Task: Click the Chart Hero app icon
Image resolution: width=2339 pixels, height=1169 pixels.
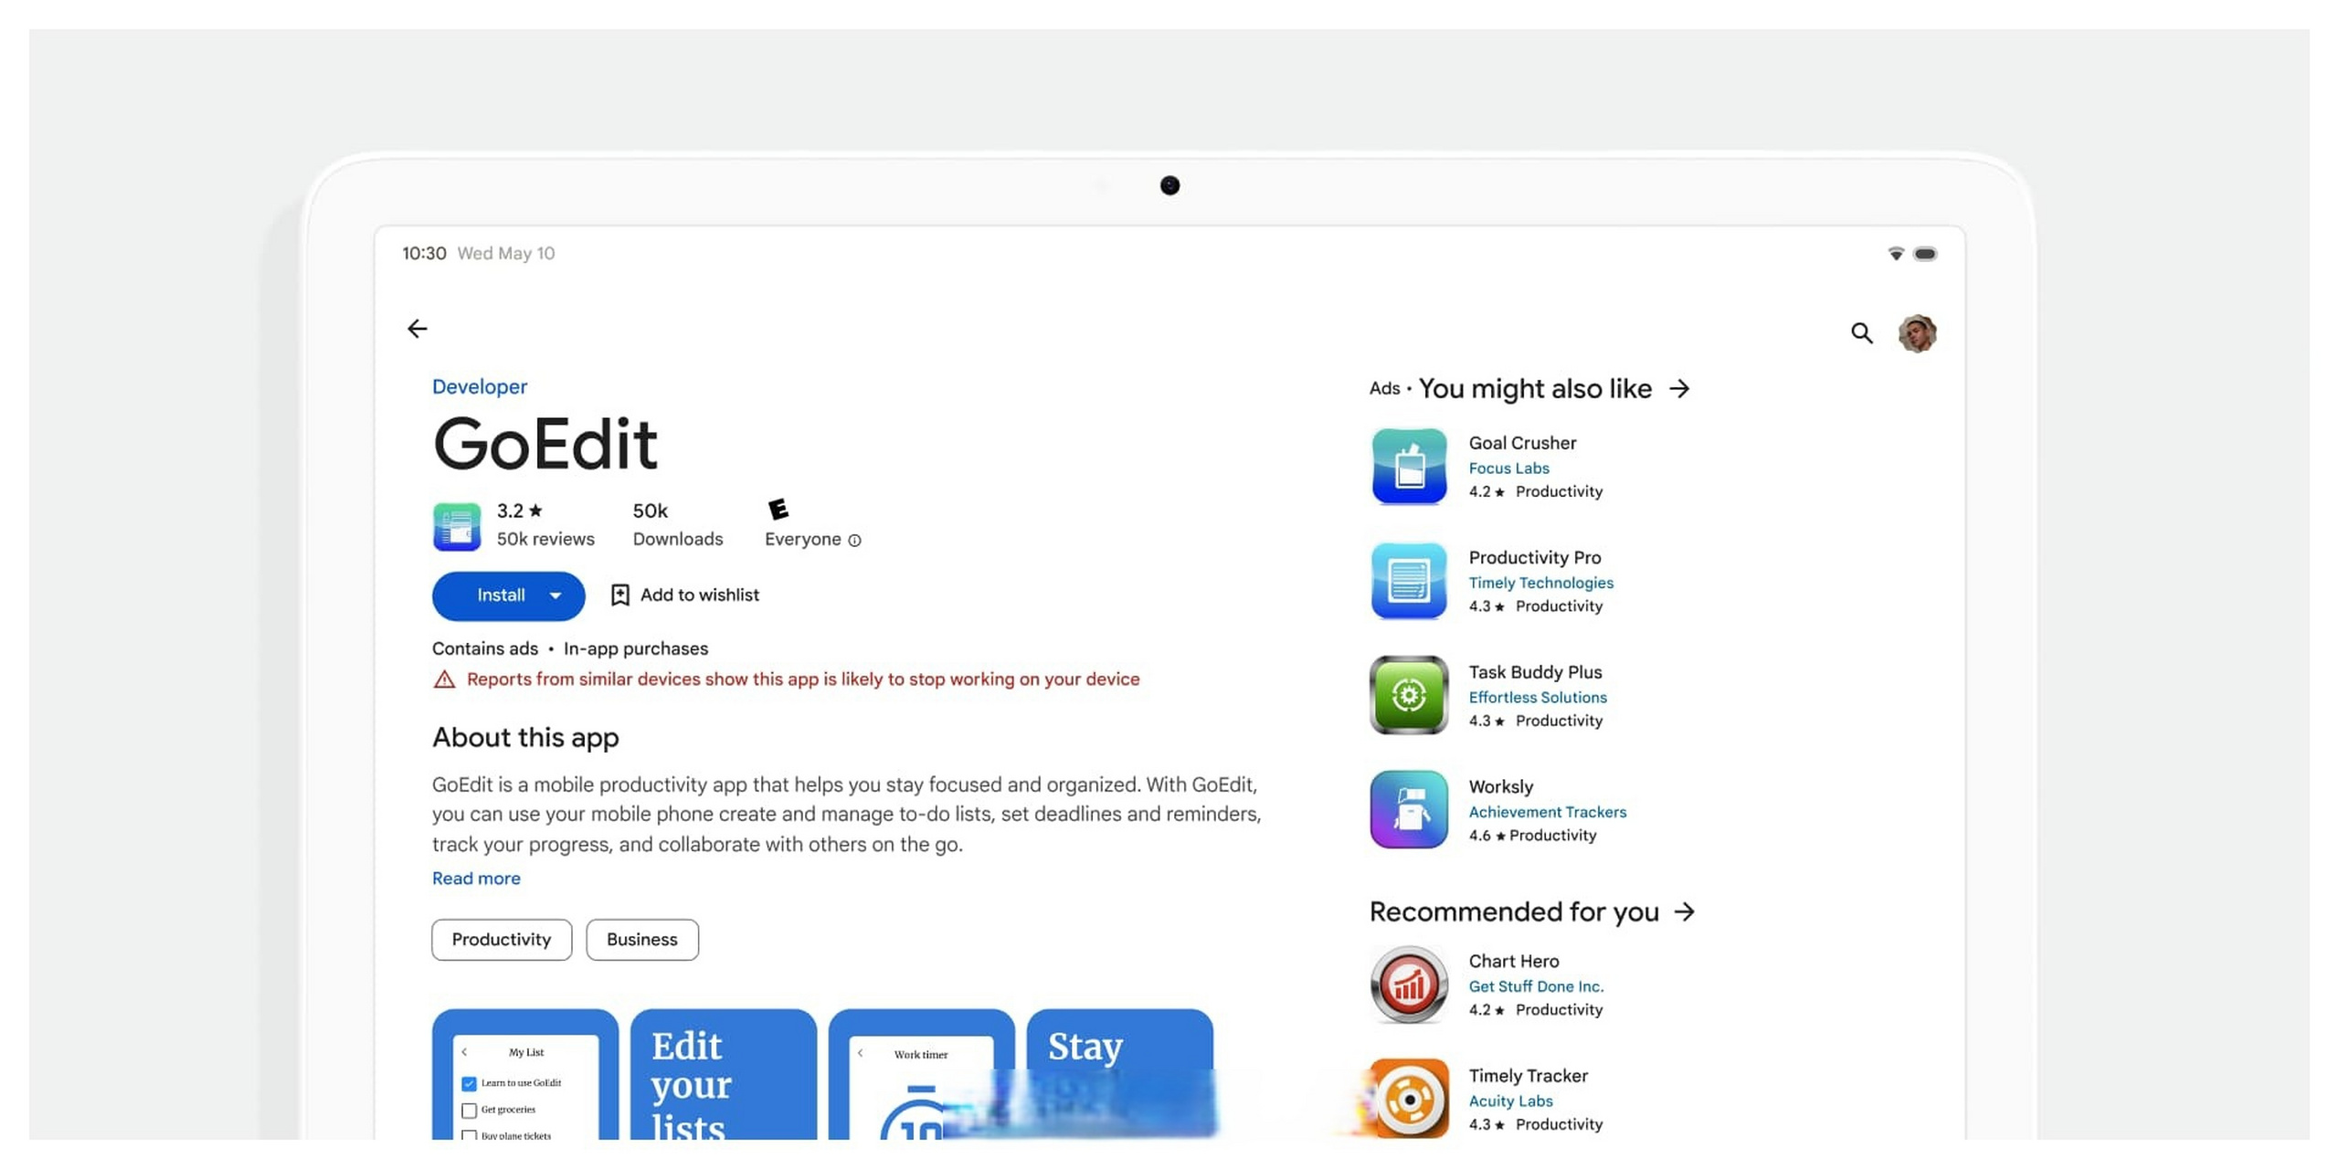Action: [1407, 985]
